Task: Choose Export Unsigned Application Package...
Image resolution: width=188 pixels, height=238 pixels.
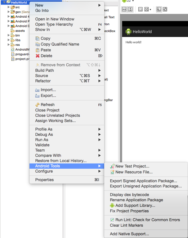Action: [146, 186]
